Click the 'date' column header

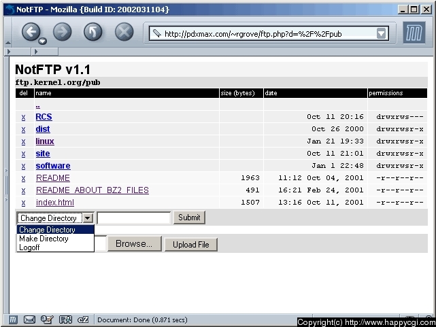click(316, 93)
